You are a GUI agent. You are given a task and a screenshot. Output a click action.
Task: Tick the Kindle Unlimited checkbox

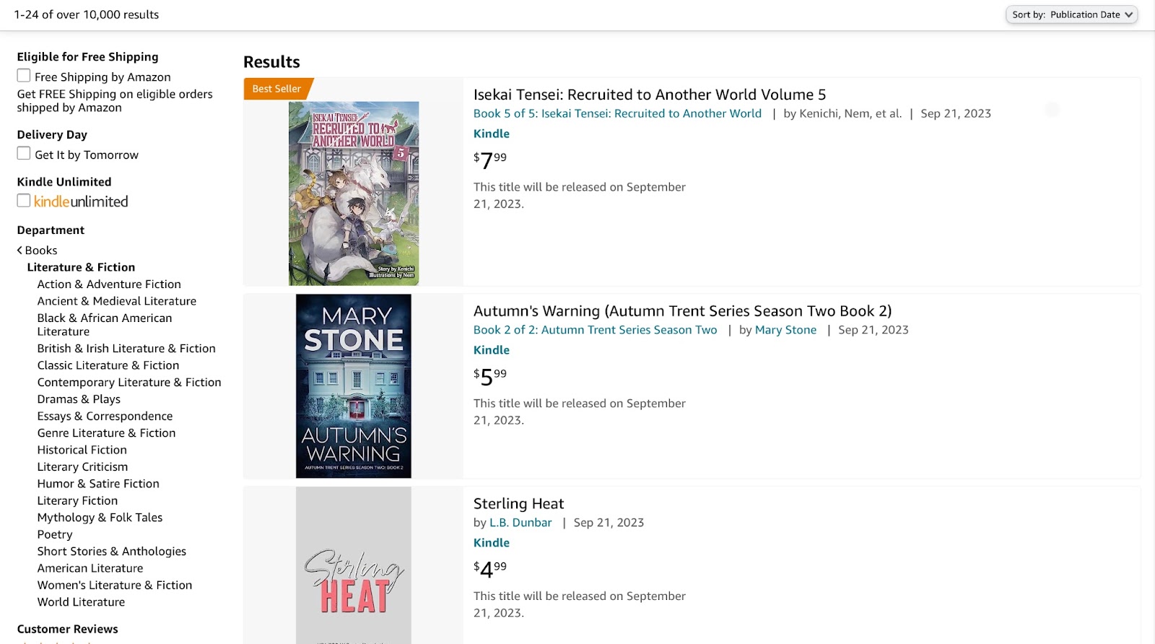click(24, 201)
